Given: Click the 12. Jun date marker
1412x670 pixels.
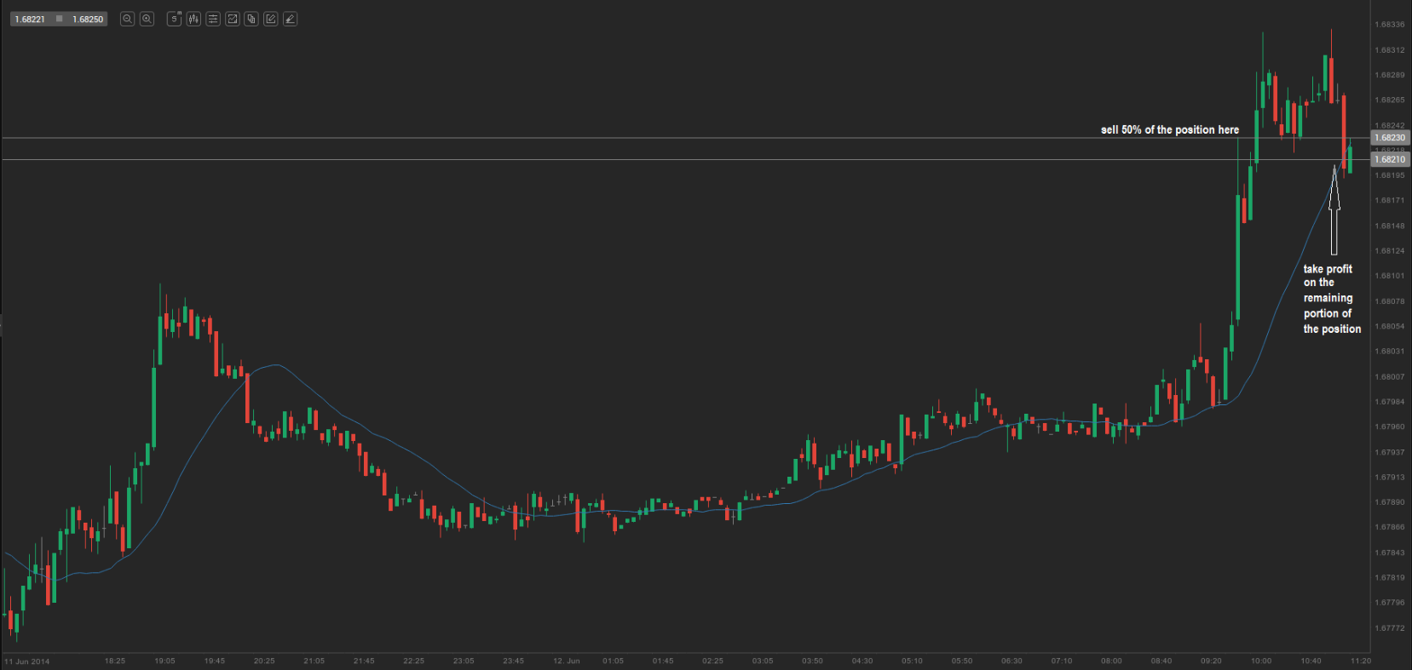Looking at the screenshot, I should (x=566, y=661).
